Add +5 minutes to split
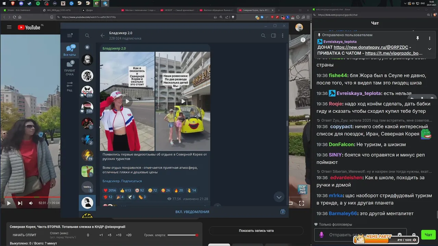Image resolution: width=438 pixels, height=246 pixels. tap(109, 235)
